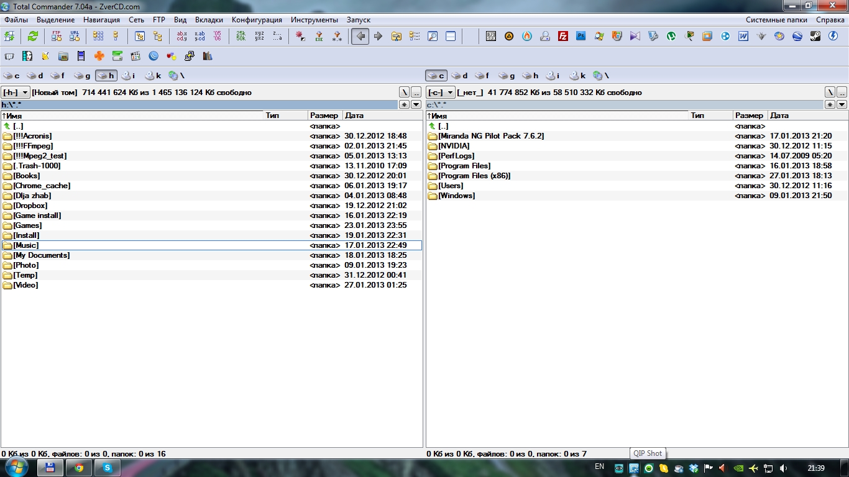Launch FileZilla from the toolbar
Screen dimensions: 849x477
click(x=563, y=37)
